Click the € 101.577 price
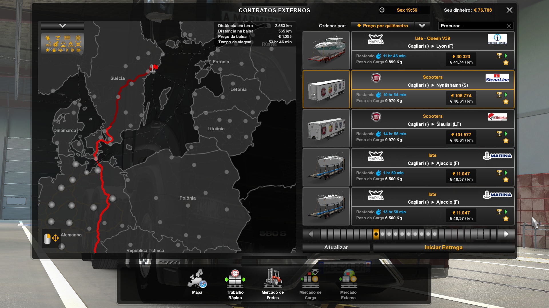 click(461, 135)
